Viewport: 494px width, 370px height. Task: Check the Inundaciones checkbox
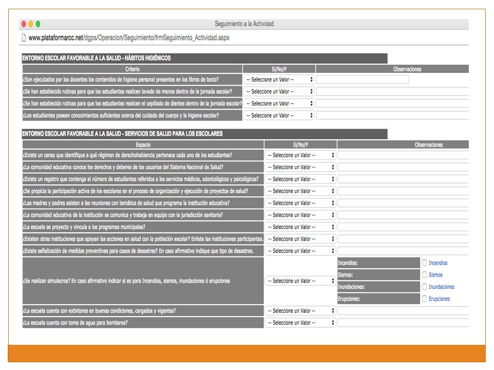pos(425,287)
